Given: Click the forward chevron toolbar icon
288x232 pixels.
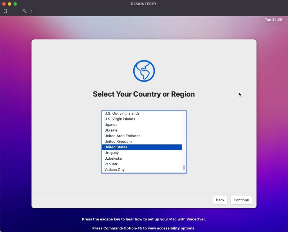Looking at the screenshot, I should [31, 11].
